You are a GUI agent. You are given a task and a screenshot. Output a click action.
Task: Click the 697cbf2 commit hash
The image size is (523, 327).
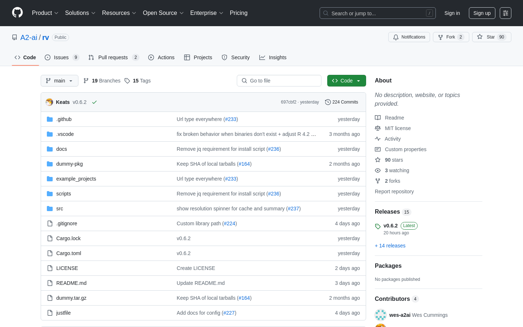tap(288, 102)
